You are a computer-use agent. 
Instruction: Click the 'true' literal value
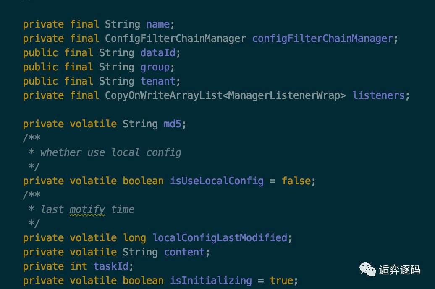tap(281, 281)
